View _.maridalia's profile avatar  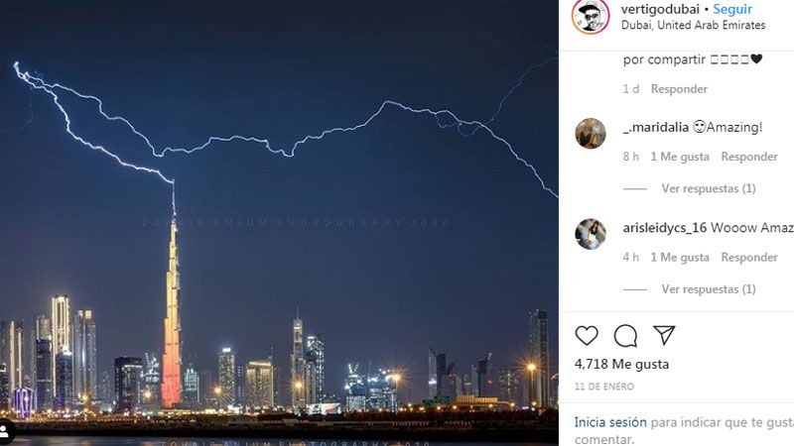point(591,134)
